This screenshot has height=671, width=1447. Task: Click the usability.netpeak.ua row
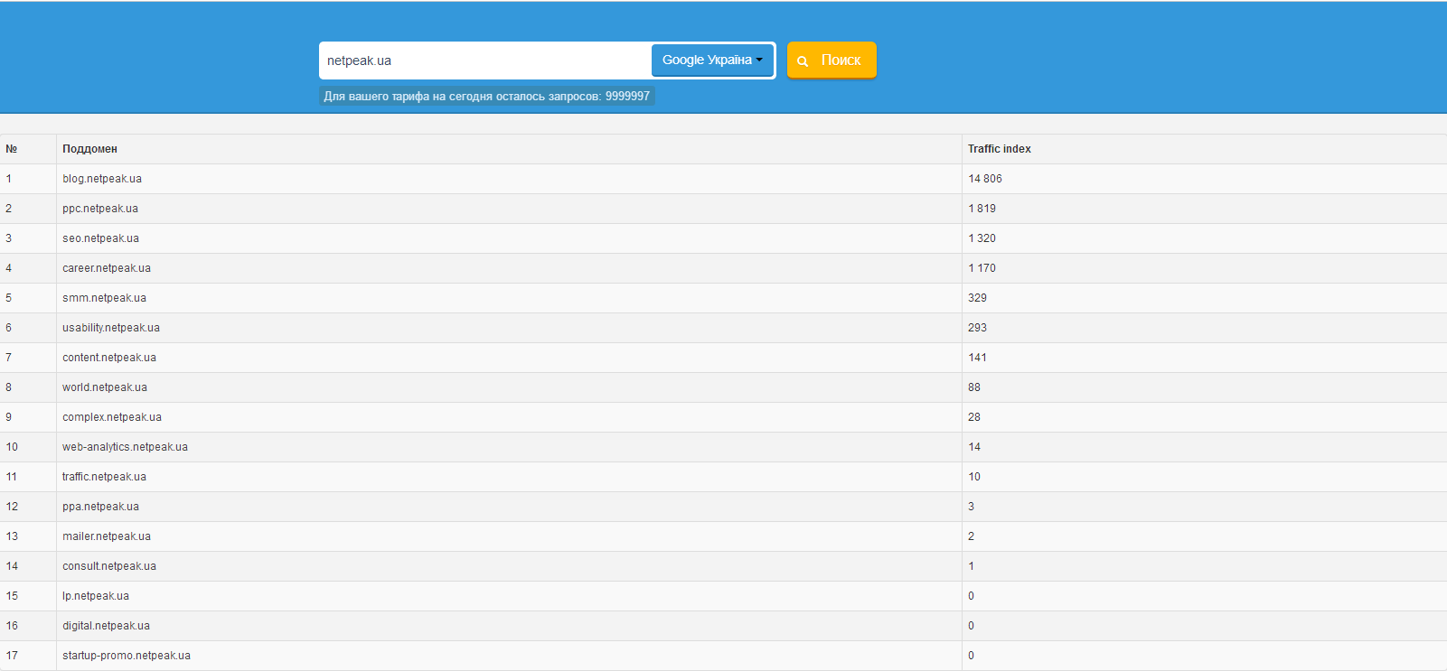click(x=111, y=328)
